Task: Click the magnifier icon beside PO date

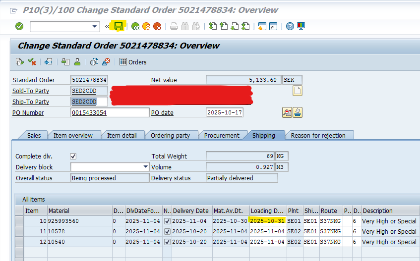Action: pos(287,112)
